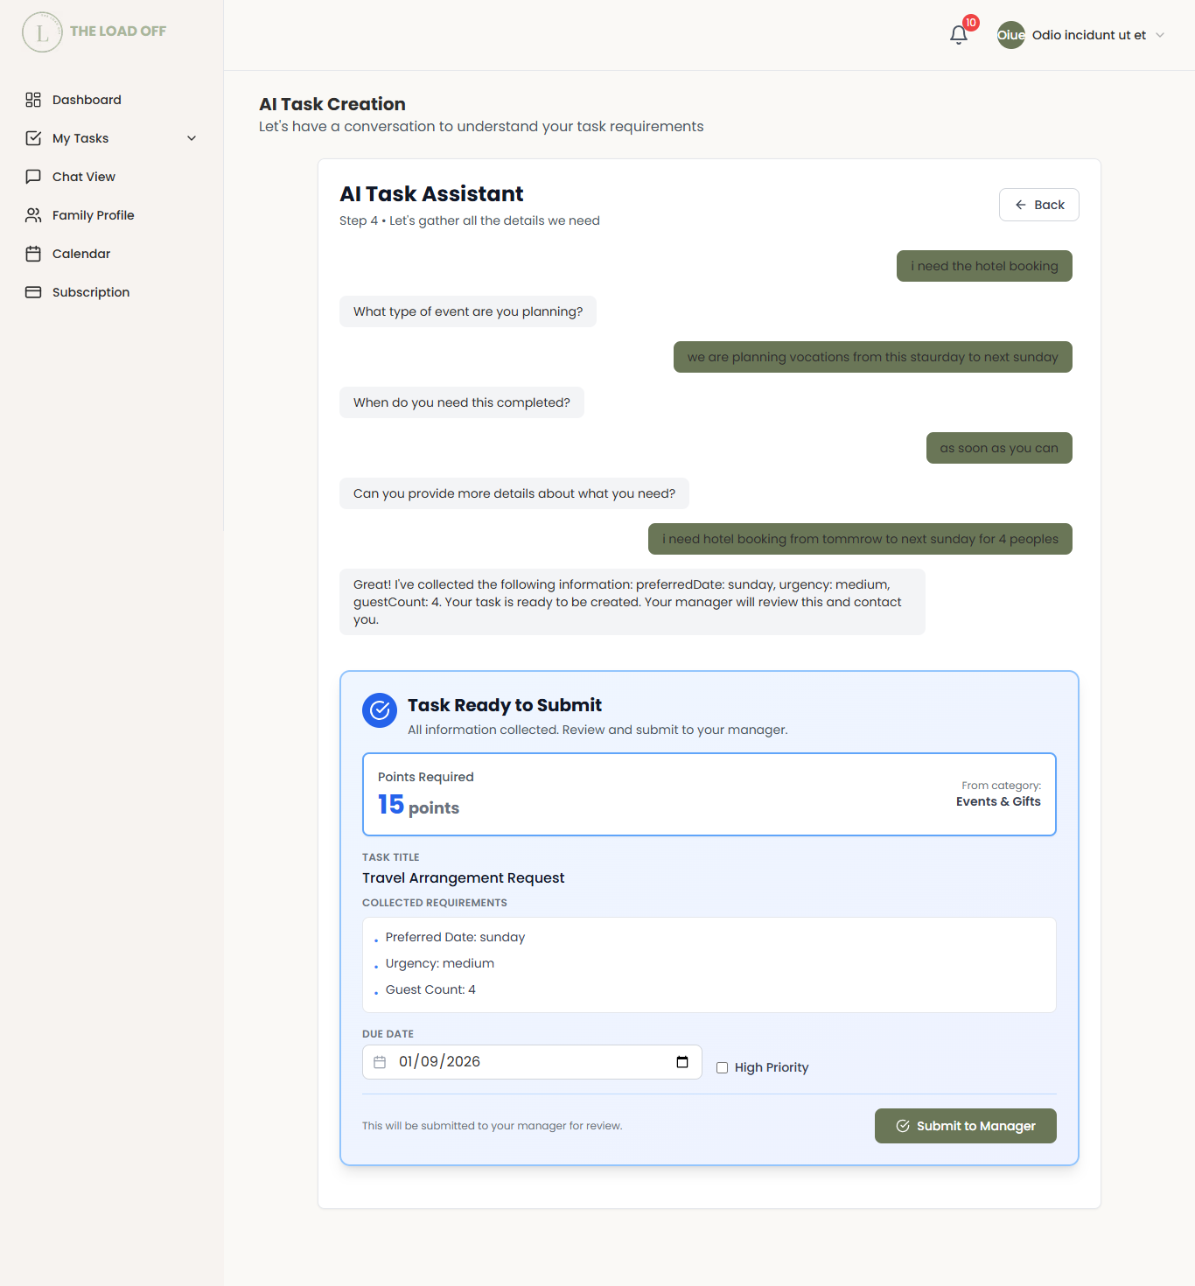Click the Due Date input field

[x=532, y=1062]
